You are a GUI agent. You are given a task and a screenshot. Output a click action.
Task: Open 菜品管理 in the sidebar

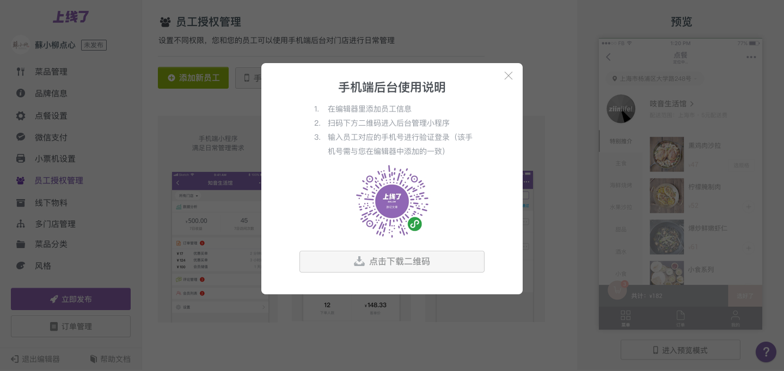[51, 72]
